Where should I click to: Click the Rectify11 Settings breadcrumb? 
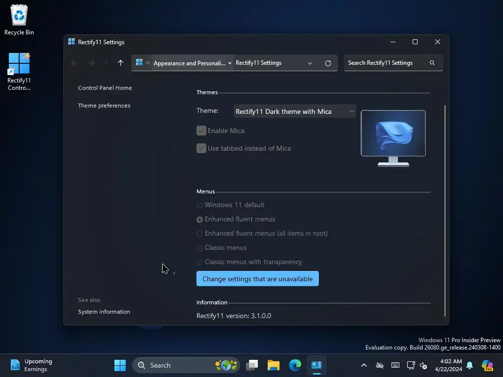258,63
